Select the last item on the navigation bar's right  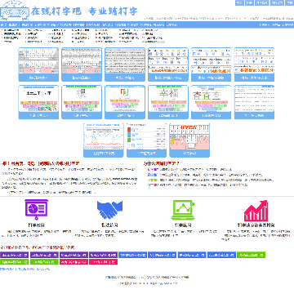point(287,24)
